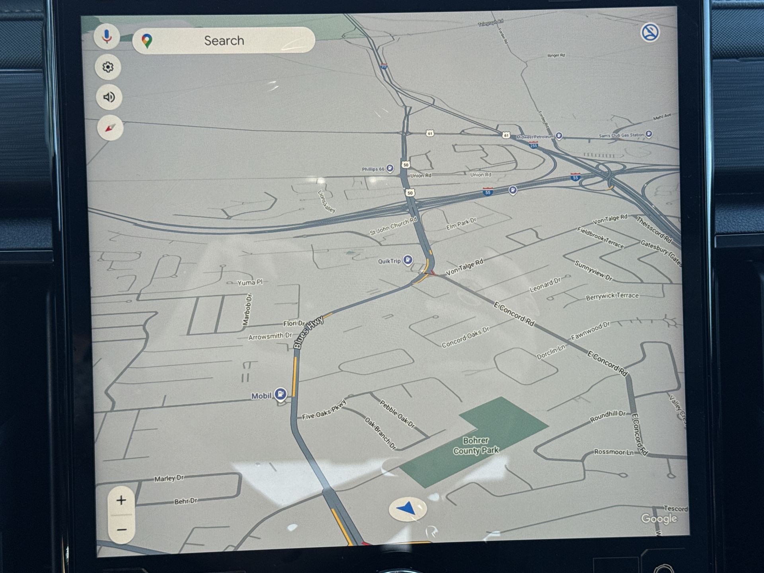Tap the compass orientation button
The image size is (764, 573).
tap(110, 128)
